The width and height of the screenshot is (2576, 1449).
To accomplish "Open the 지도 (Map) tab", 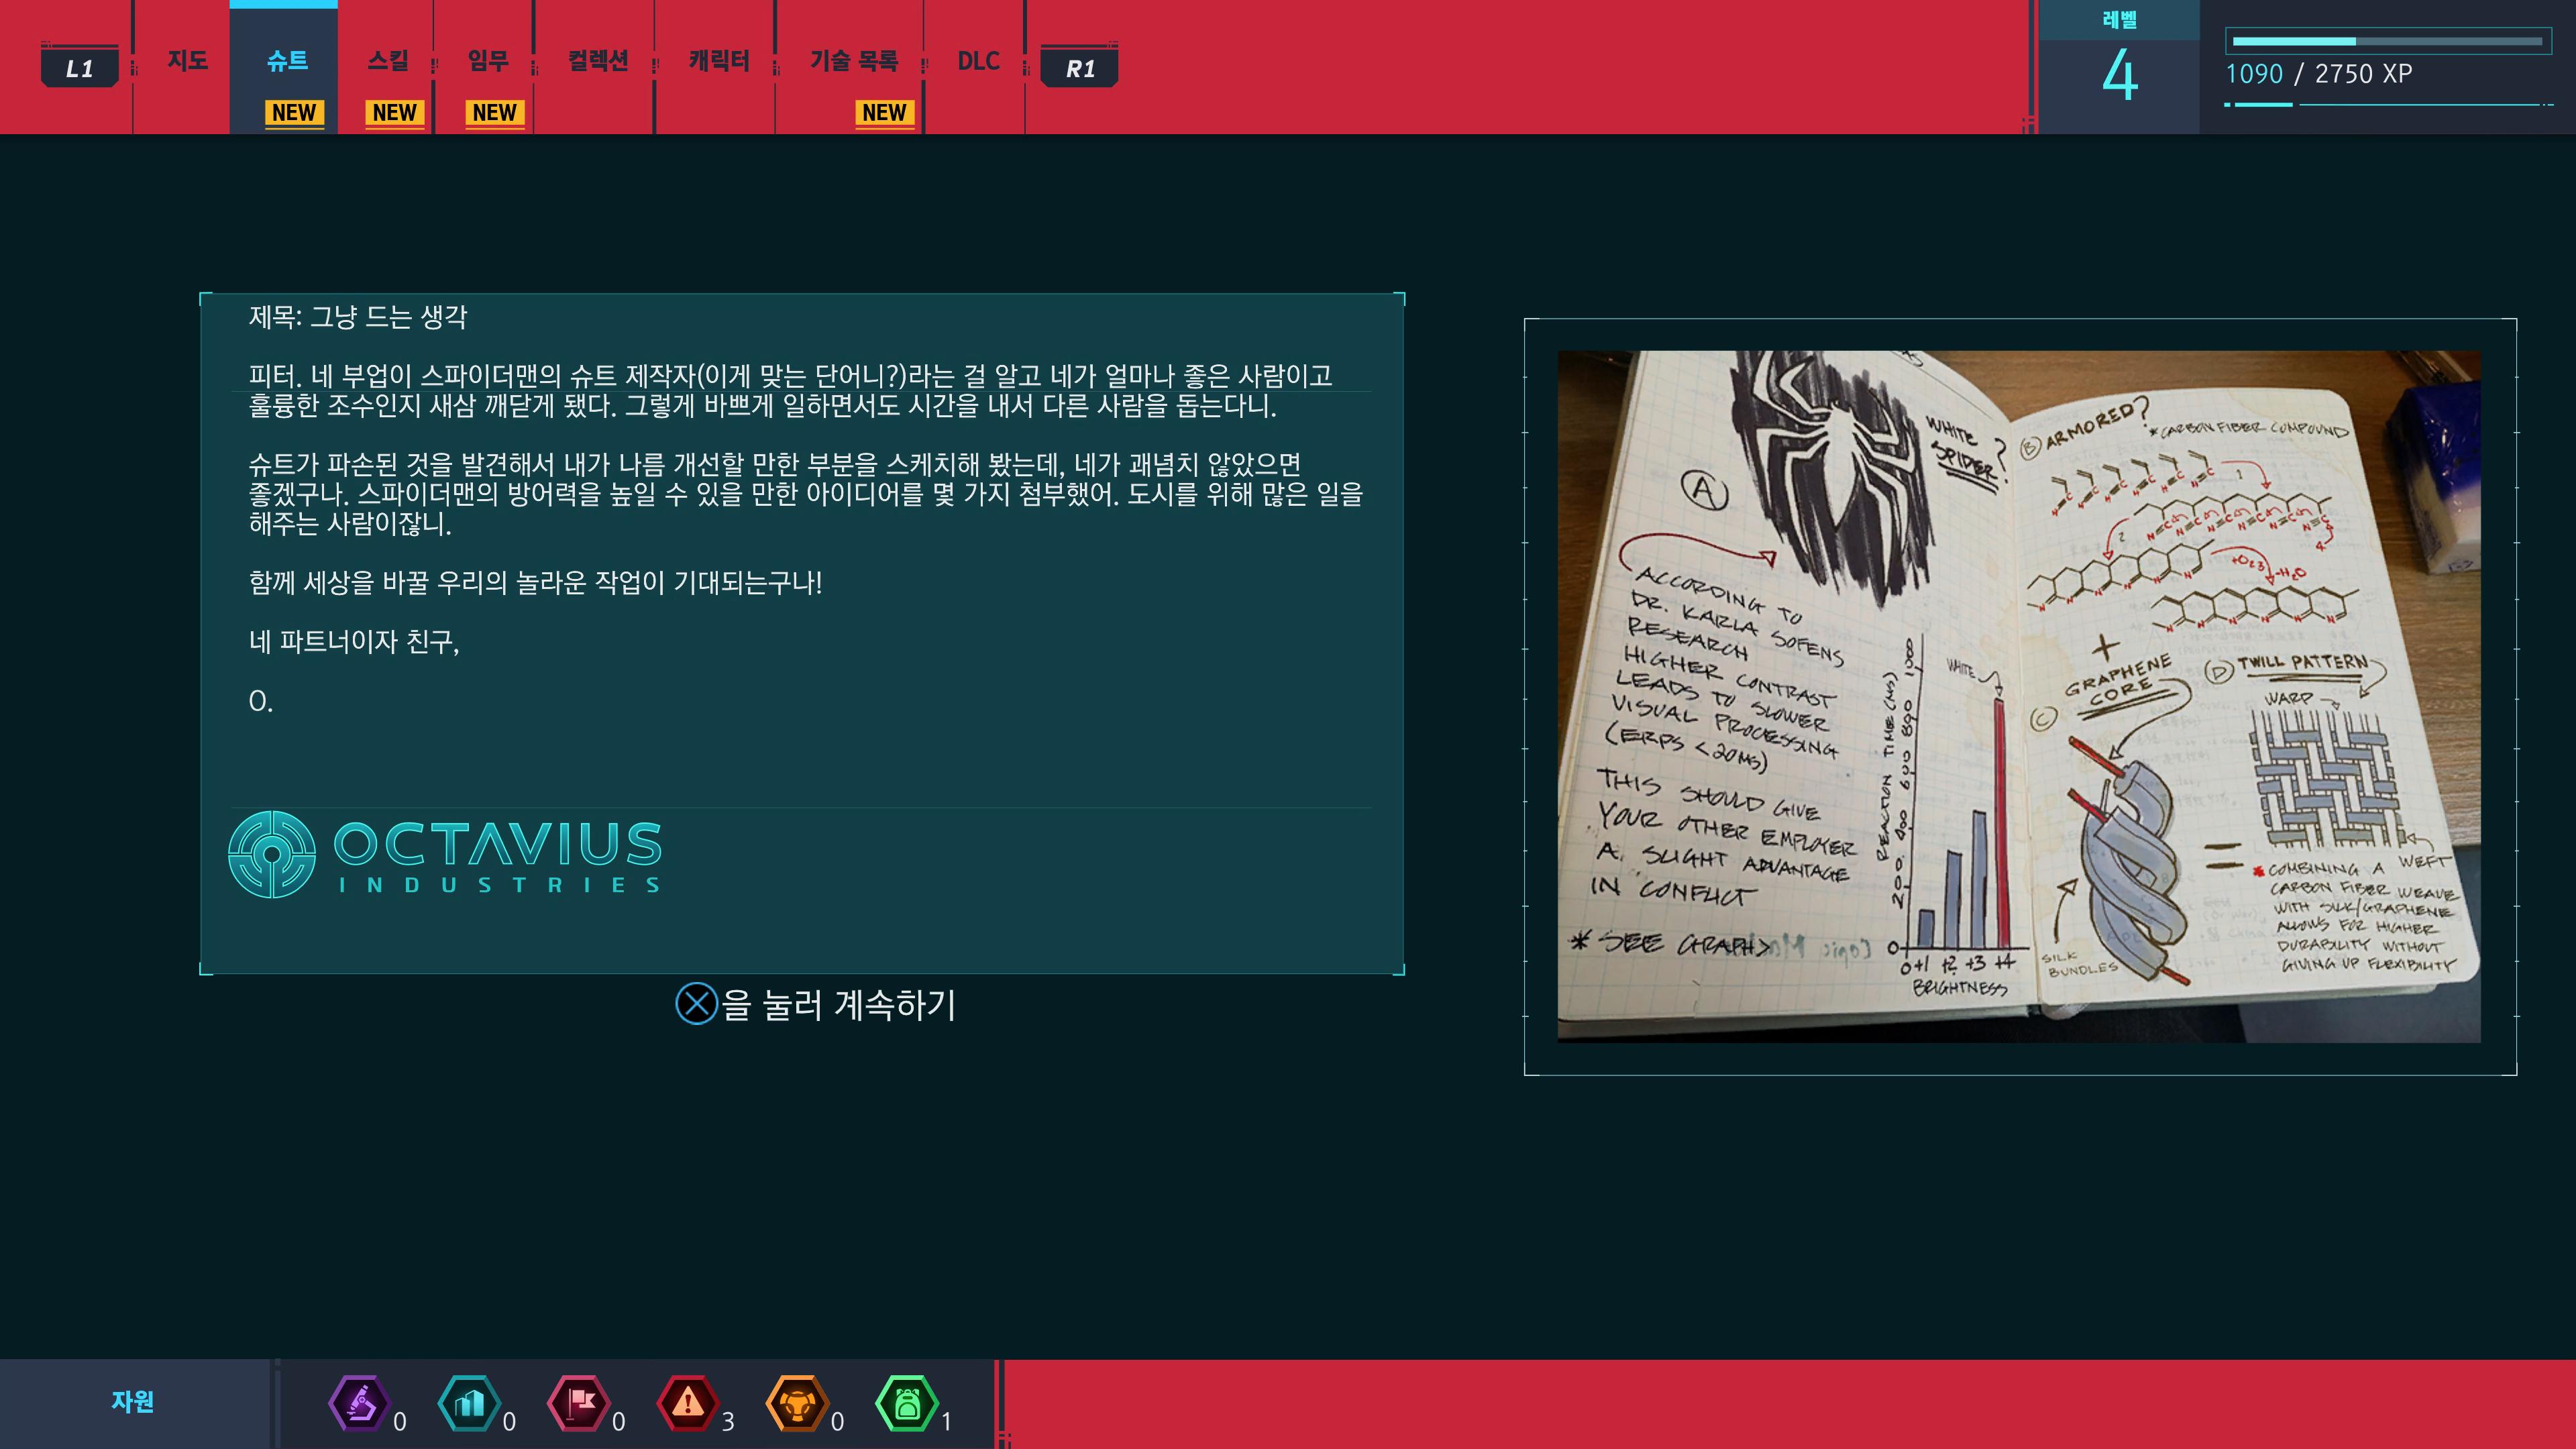I will (x=187, y=61).
